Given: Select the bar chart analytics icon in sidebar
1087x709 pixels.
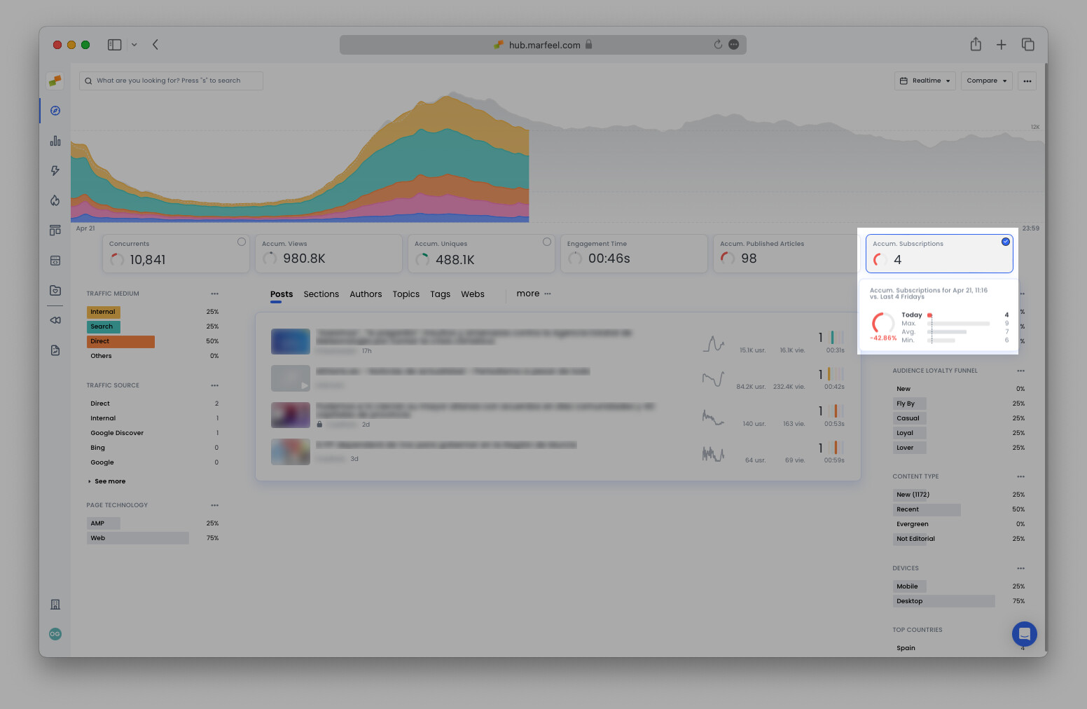Looking at the screenshot, I should point(55,140).
